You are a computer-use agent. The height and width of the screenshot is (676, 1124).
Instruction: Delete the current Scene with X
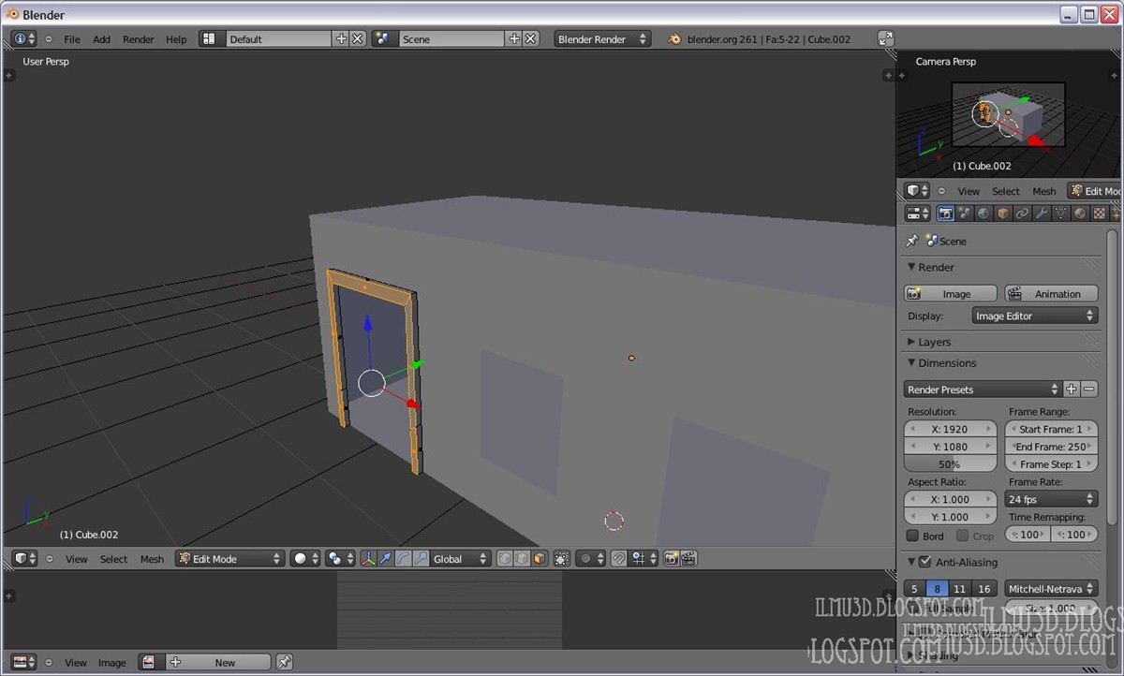click(530, 39)
